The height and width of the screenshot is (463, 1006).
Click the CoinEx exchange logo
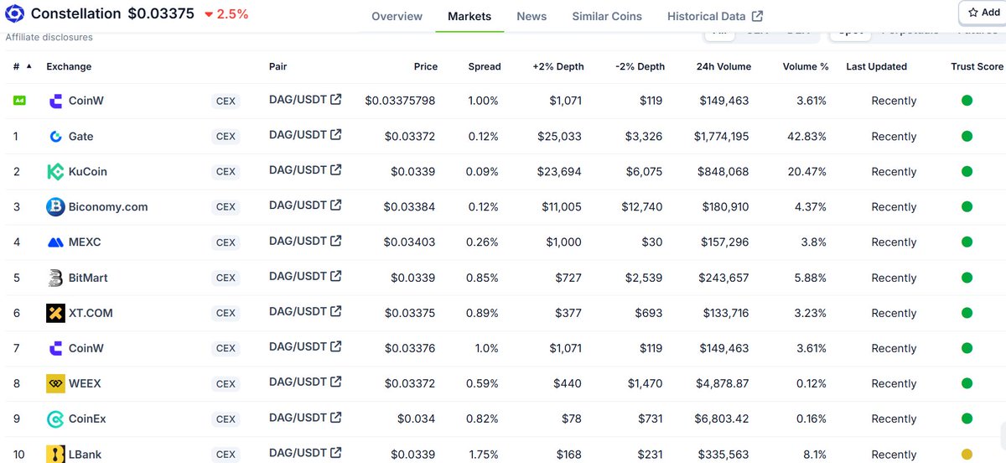tap(55, 419)
